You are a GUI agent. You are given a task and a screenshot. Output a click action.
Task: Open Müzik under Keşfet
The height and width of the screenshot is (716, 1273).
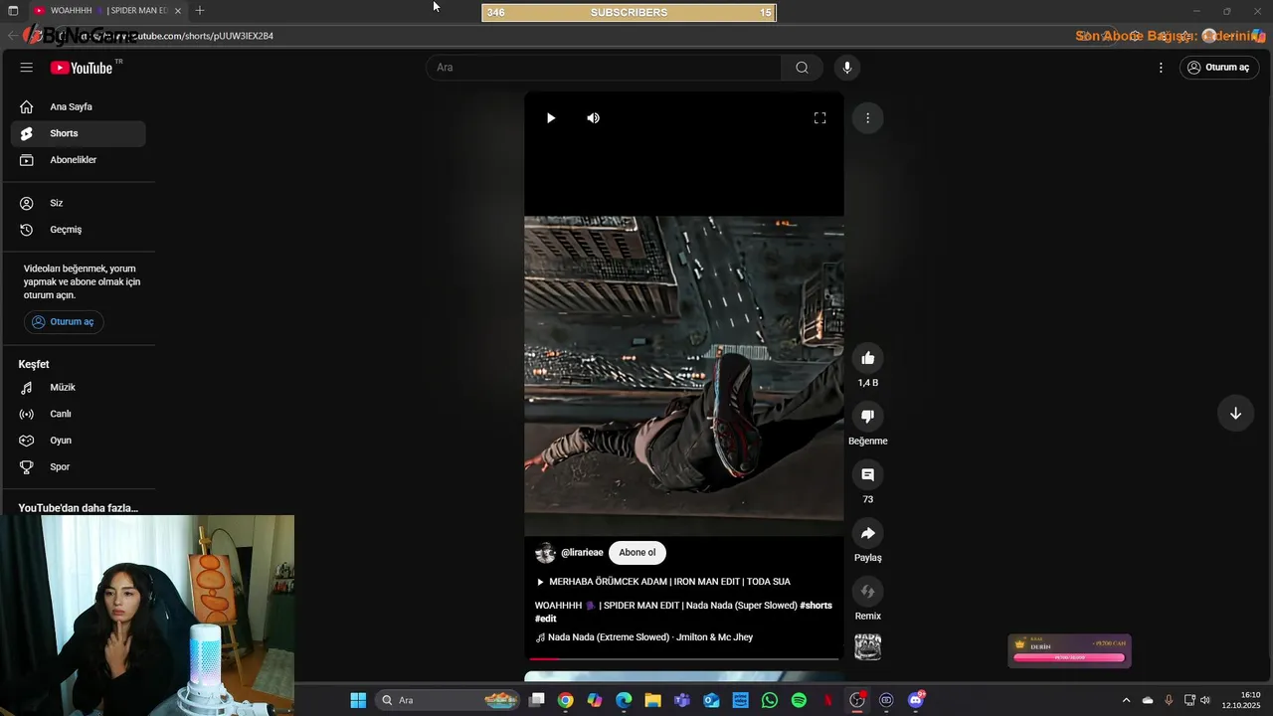79,388
